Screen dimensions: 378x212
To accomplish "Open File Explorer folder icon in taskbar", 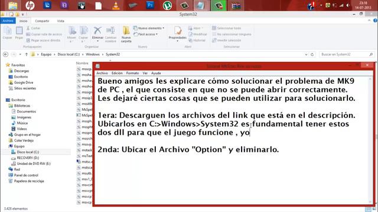I will [13, 5].
